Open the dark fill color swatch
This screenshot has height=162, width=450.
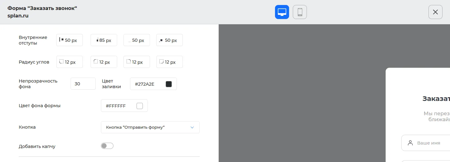point(169,84)
